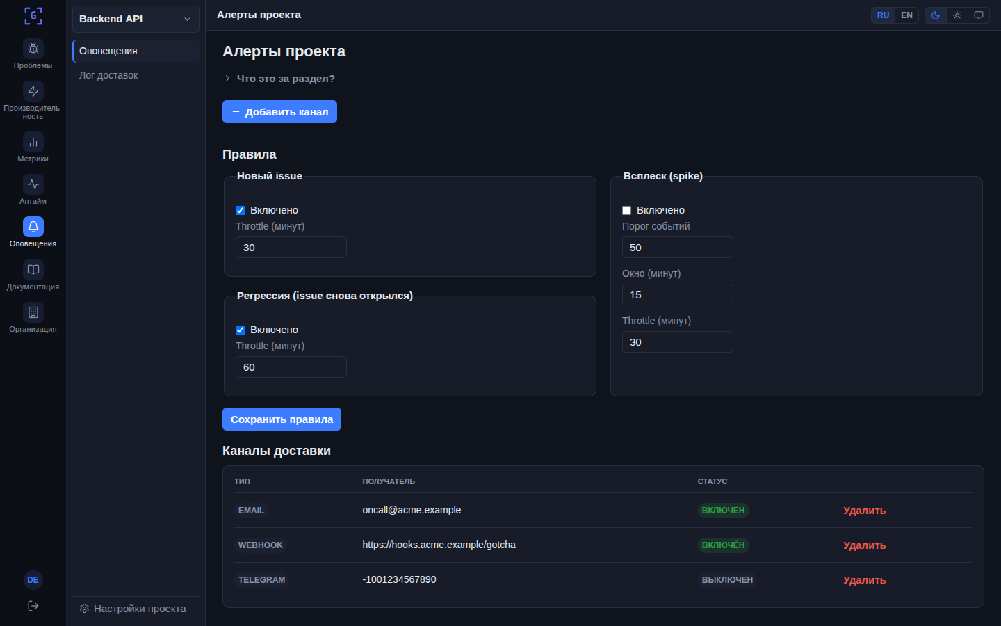Viewport: 1001px width, 626px height.
Task: Click the WEBHOOK type badge
Action: click(x=261, y=545)
